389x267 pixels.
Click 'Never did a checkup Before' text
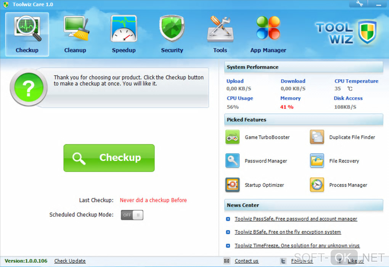(x=153, y=200)
